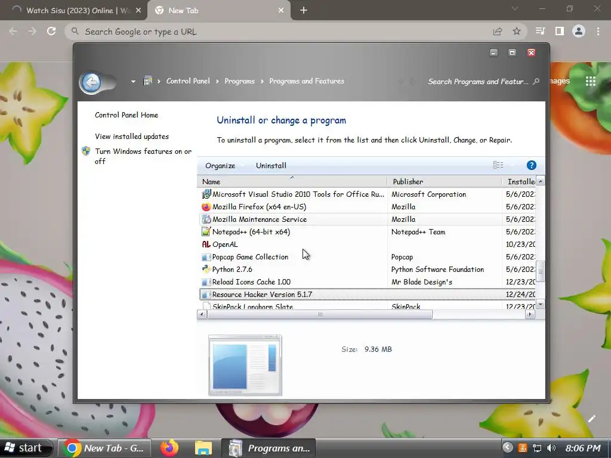
Task: Go to Programs breadcrumb
Action: (x=239, y=81)
